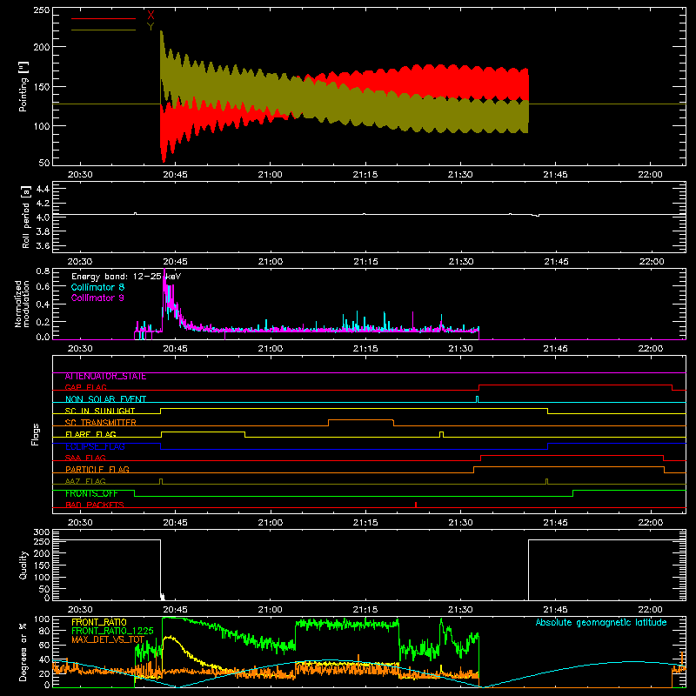Click the 0.4 tick on modulation axis

pos(43,304)
